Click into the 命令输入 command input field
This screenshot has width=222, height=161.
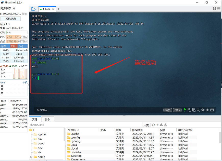tap(99, 110)
